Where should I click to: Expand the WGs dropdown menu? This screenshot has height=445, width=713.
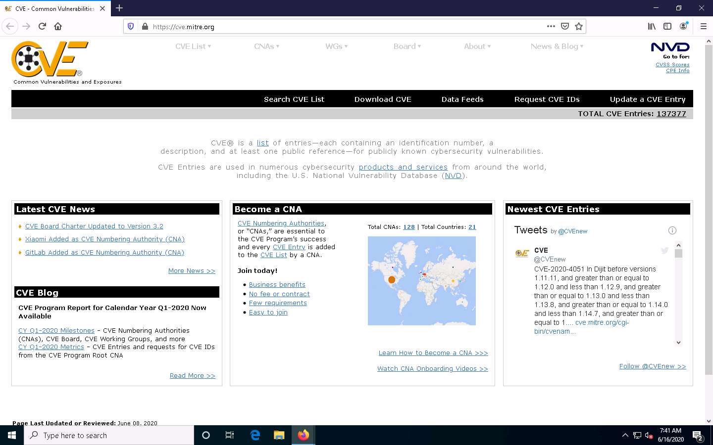coord(337,46)
